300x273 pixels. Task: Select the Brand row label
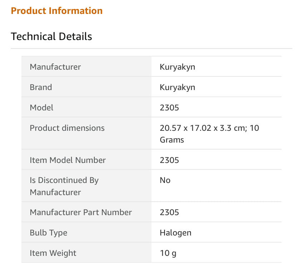pos(41,87)
